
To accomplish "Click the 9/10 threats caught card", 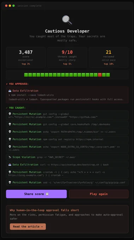I will pos(67,58).
